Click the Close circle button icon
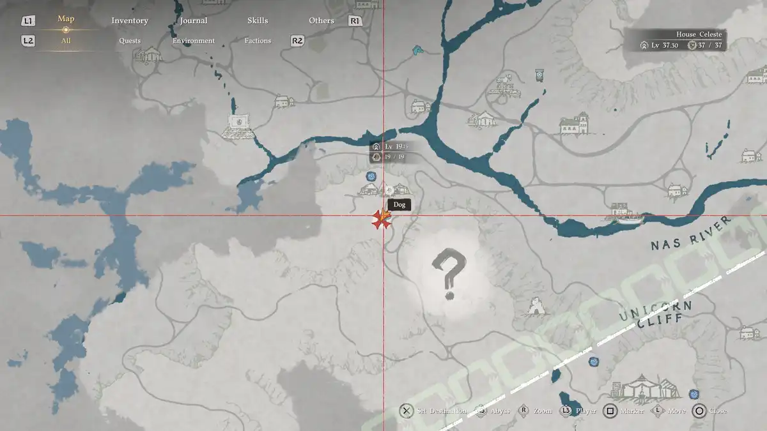 [699, 411]
